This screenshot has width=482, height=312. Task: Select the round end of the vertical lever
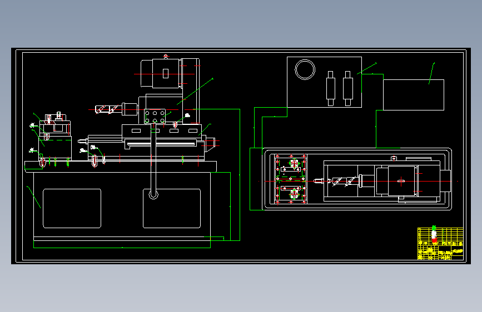pyautogui.click(x=153, y=194)
